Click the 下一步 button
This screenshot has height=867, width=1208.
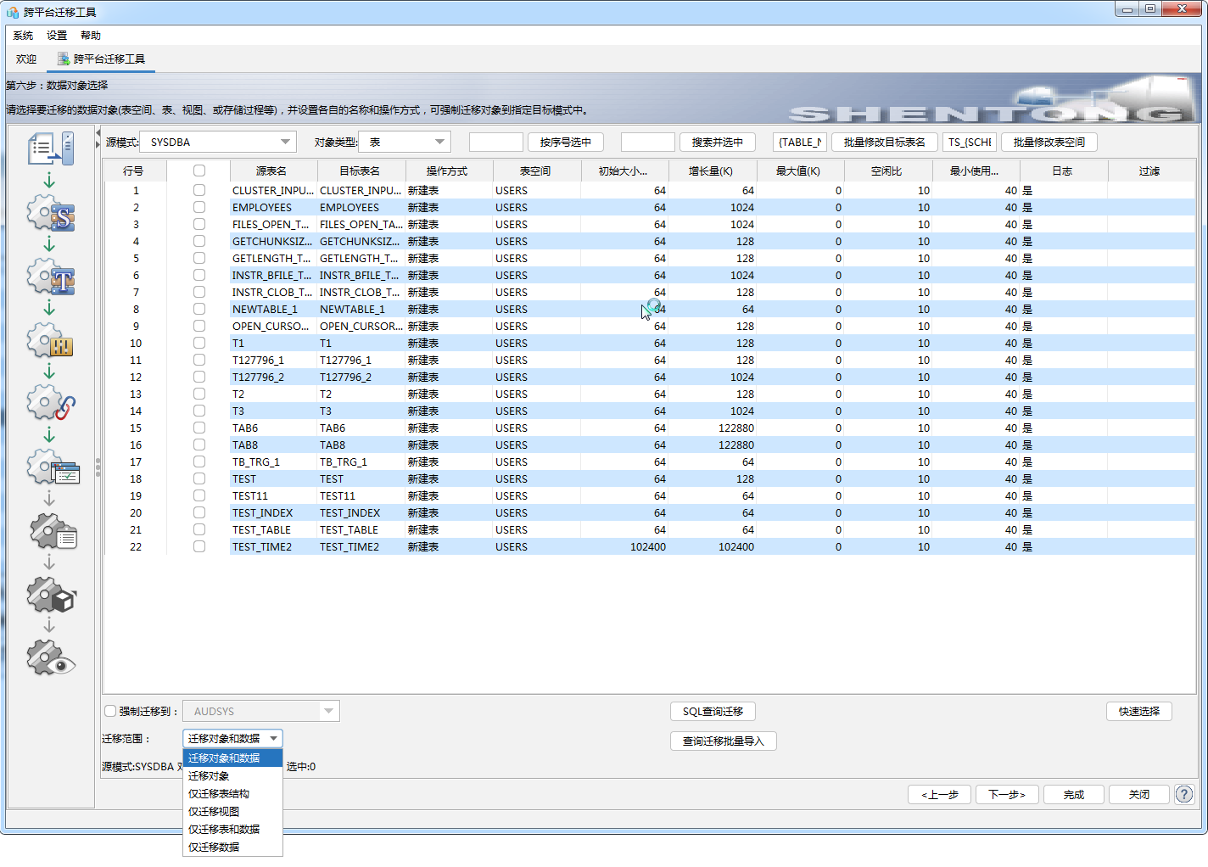[x=1007, y=794]
